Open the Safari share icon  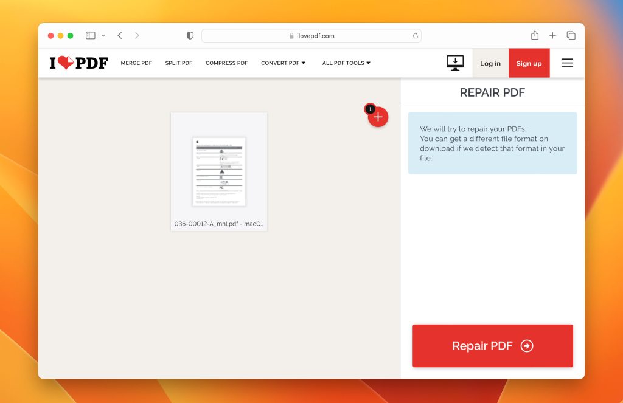[x=535, y=35]
